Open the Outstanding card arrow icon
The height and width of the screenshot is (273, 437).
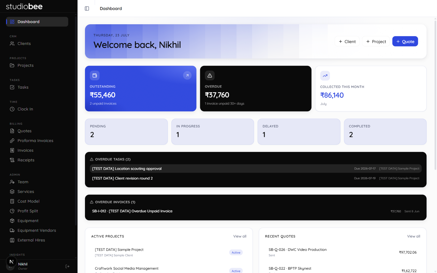coord(187,76)
